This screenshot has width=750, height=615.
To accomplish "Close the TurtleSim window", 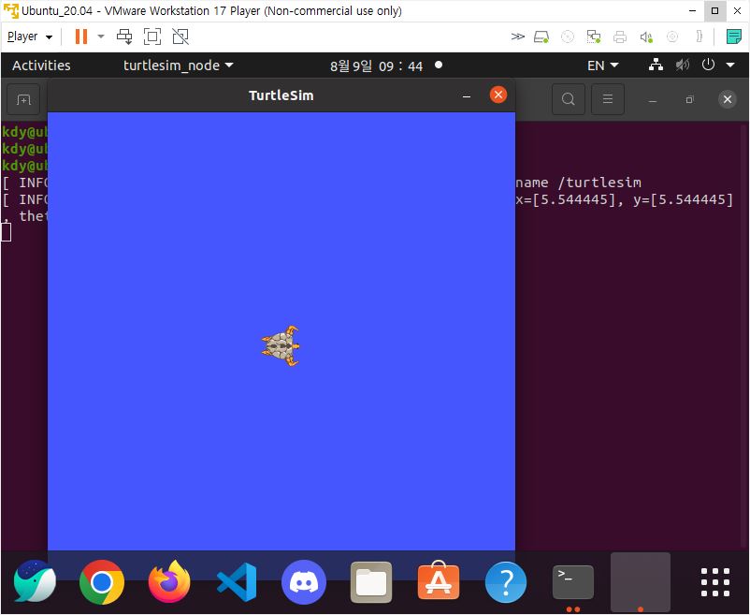I will (498, 95).
